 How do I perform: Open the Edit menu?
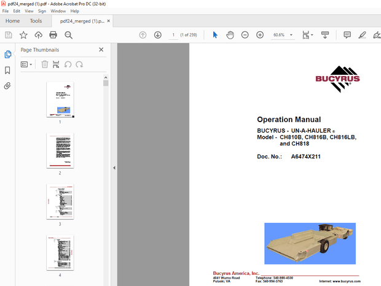point(17,11)
